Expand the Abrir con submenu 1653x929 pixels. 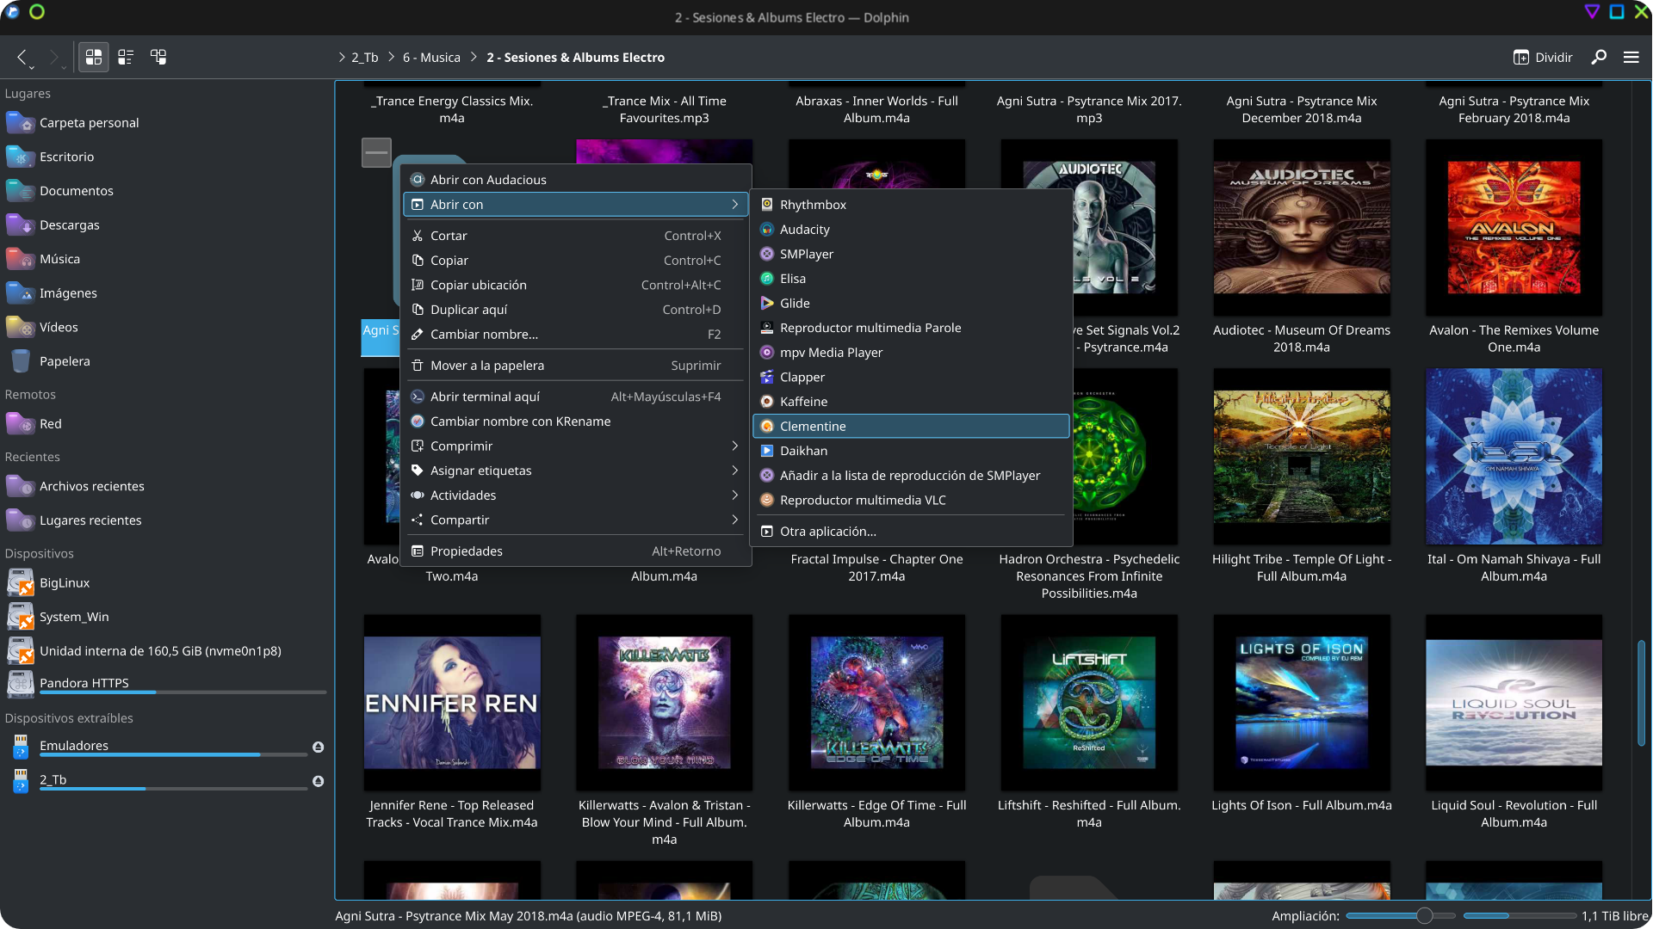pos(575,205)
